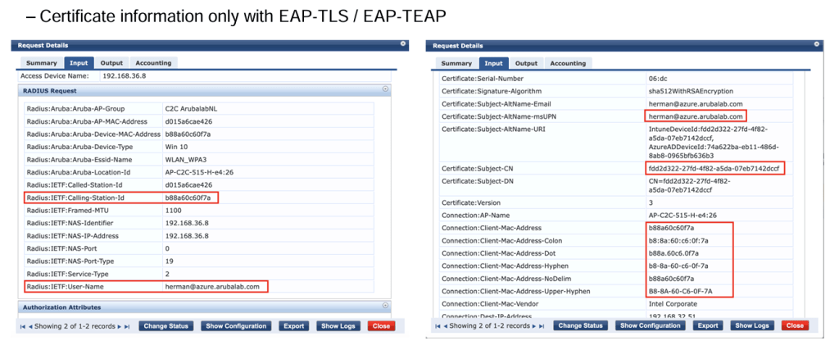The height and width of the screenshot is (359, 839).
Task: Open the Summary tab in left panel
Action: [41, 63]
